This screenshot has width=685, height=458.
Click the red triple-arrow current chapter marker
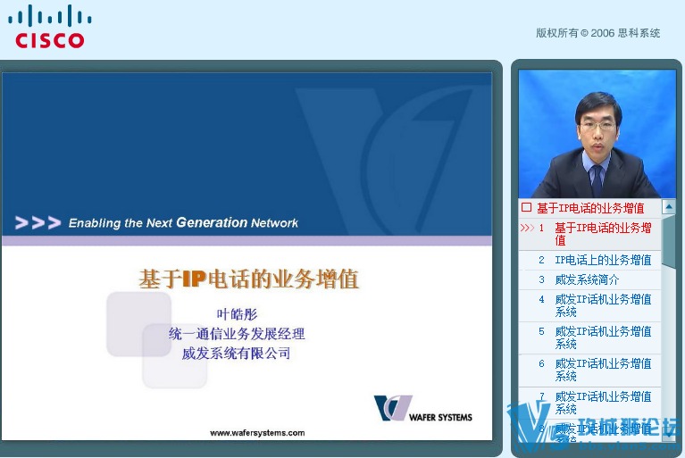pos(527,228)
